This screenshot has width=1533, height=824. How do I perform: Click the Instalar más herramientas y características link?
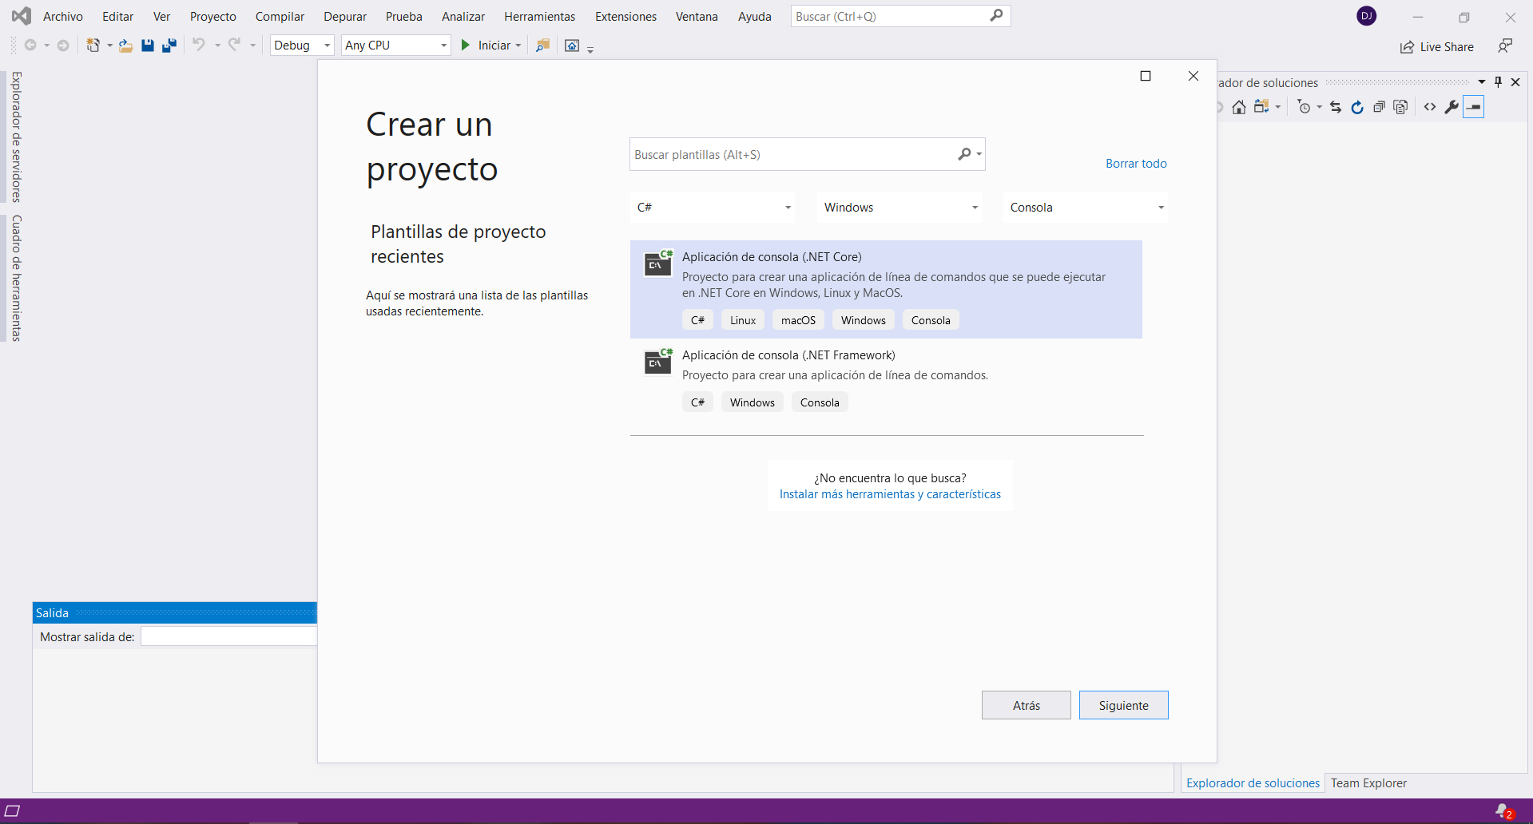coord(890,494)
